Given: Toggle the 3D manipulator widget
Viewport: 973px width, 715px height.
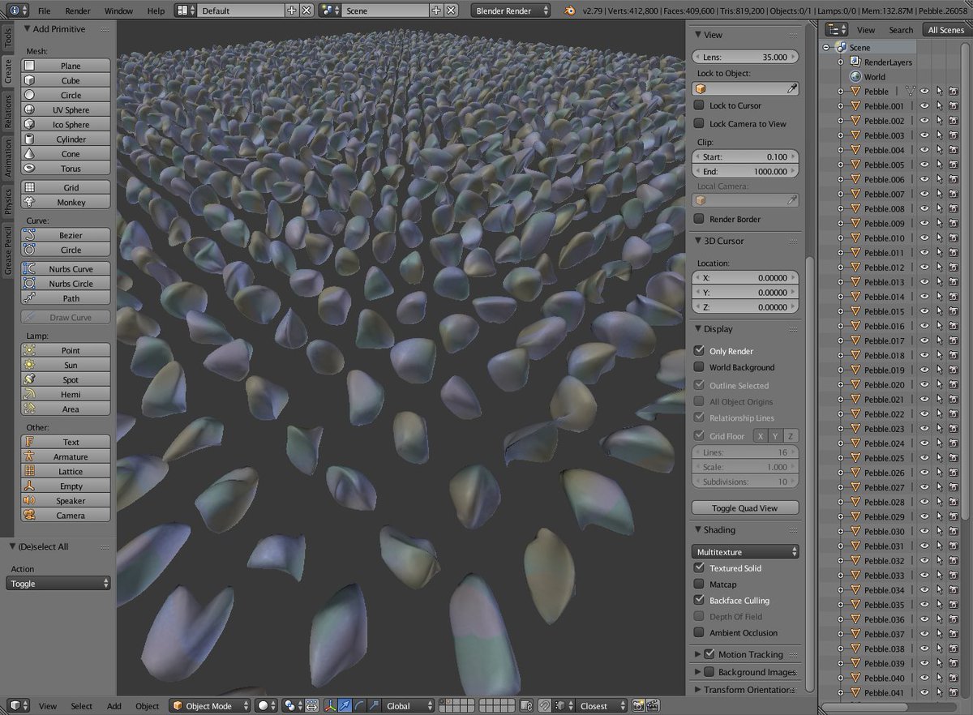Looking at the screenshot, I should pos(331,706).
